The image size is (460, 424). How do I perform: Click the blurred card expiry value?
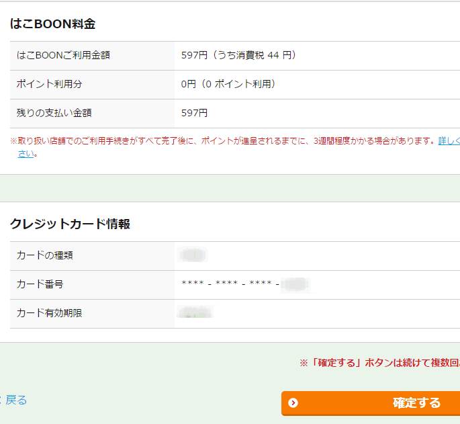195,313
